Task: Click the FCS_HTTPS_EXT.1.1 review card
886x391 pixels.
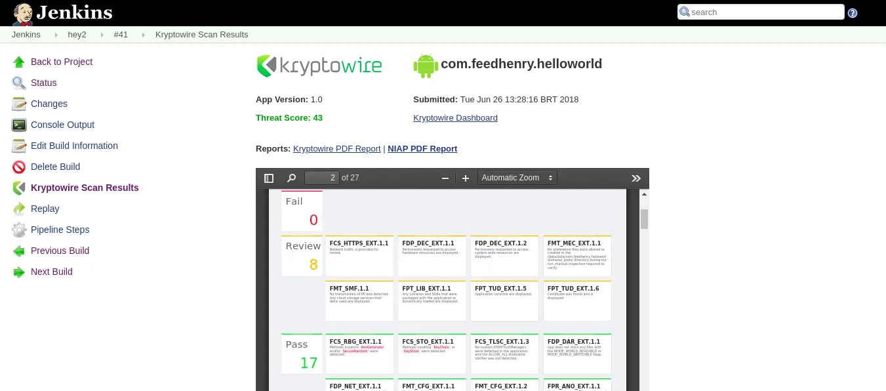Action: pos(359,256)
